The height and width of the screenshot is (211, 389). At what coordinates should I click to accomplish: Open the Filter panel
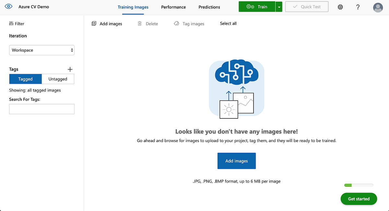pos(16,23)
